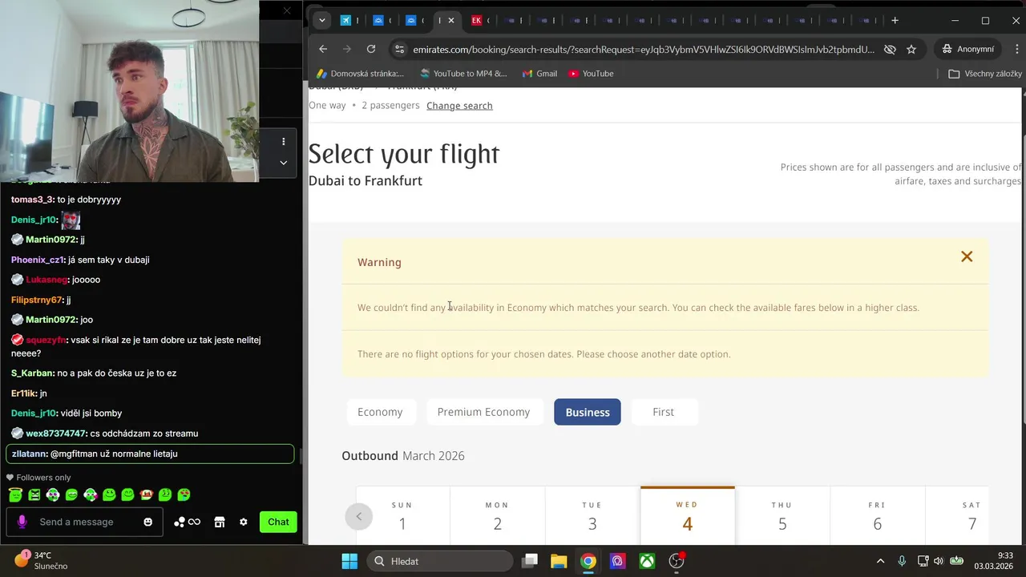
Task: Select the Economy cabin tab
Action: (380, 412)
